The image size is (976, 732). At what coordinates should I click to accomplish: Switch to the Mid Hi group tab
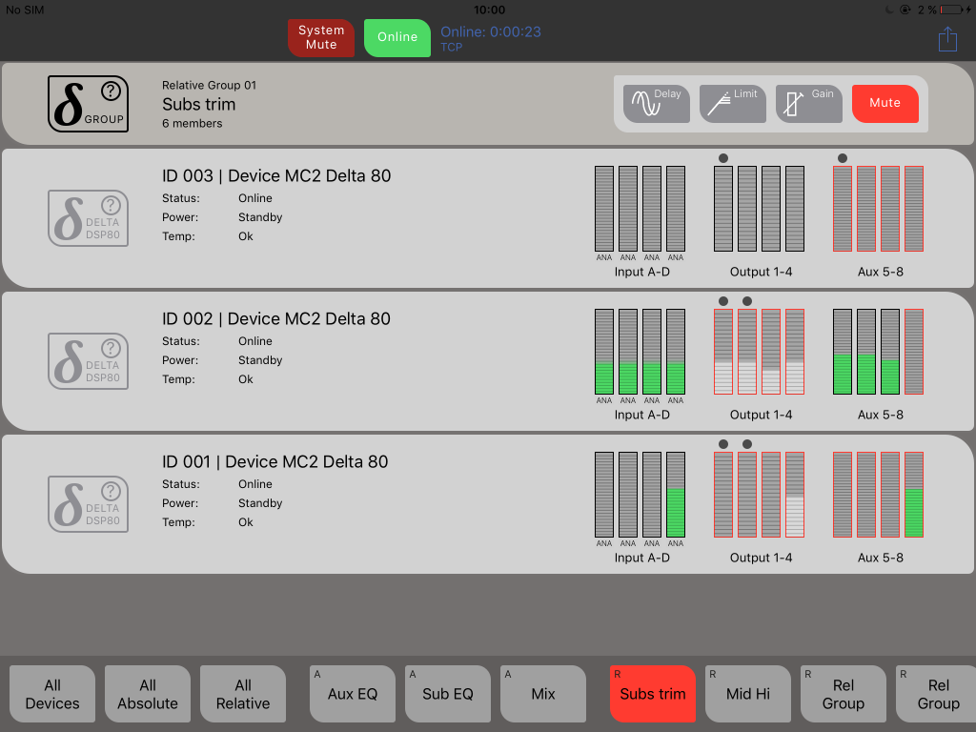(x=747, y=694)
